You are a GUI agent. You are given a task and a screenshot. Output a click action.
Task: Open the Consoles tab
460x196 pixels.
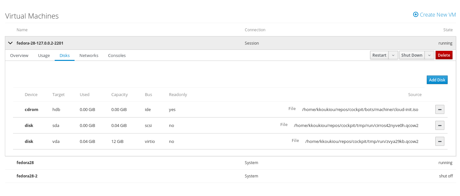tap(117, 56)
